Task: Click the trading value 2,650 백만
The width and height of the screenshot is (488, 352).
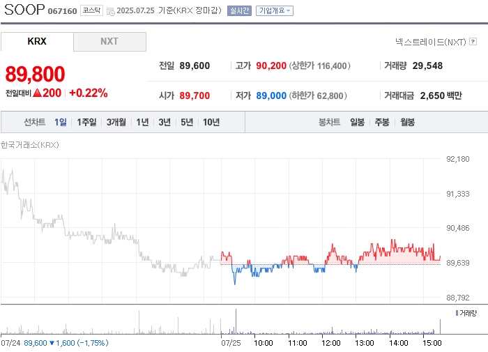Action: point(441,95)
